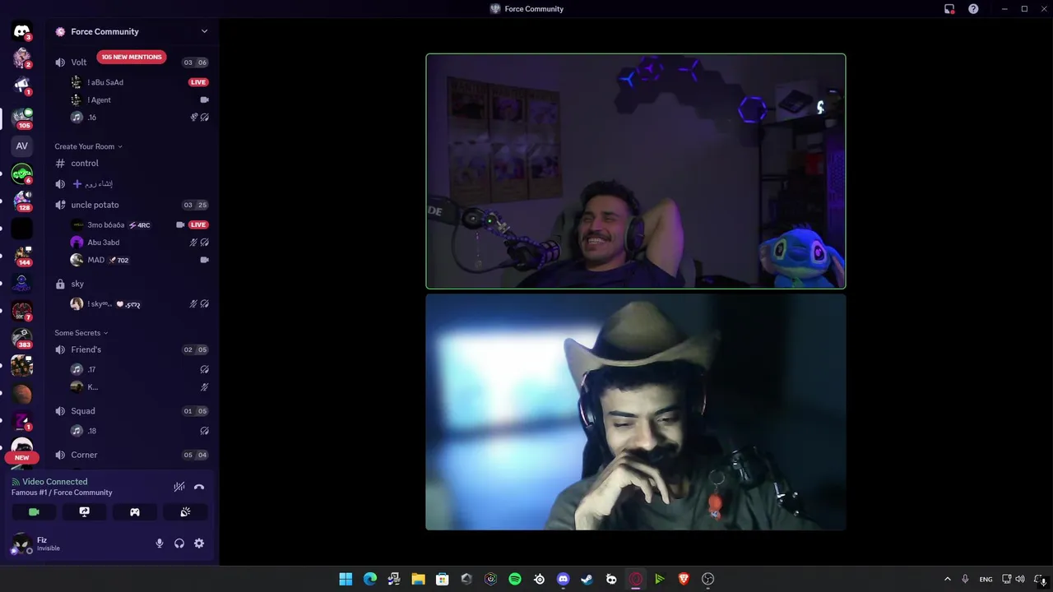Focus the cowboy hat webcam tile

(x=636, y=413)
